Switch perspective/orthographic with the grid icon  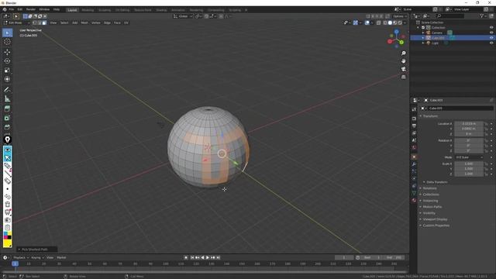tap(403, 77)
